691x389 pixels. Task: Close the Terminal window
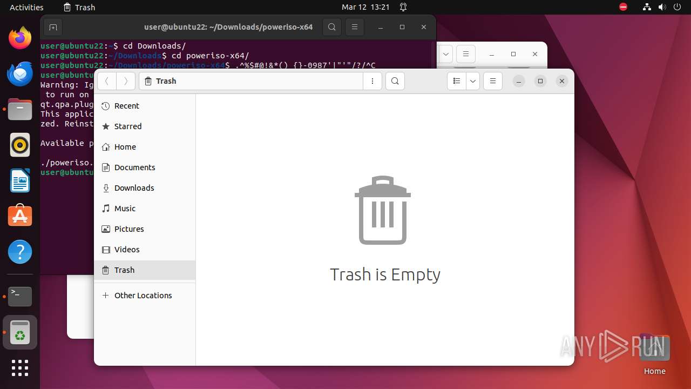tap(424, 27)
